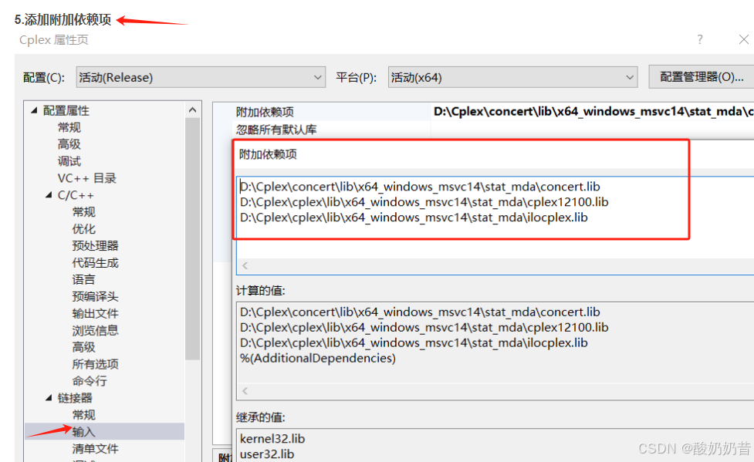Collapse the C/C++ tree node

[49, 195]
